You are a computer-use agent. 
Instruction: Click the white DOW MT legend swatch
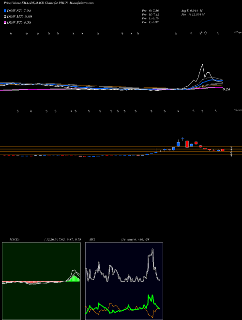tap(5, 17)
